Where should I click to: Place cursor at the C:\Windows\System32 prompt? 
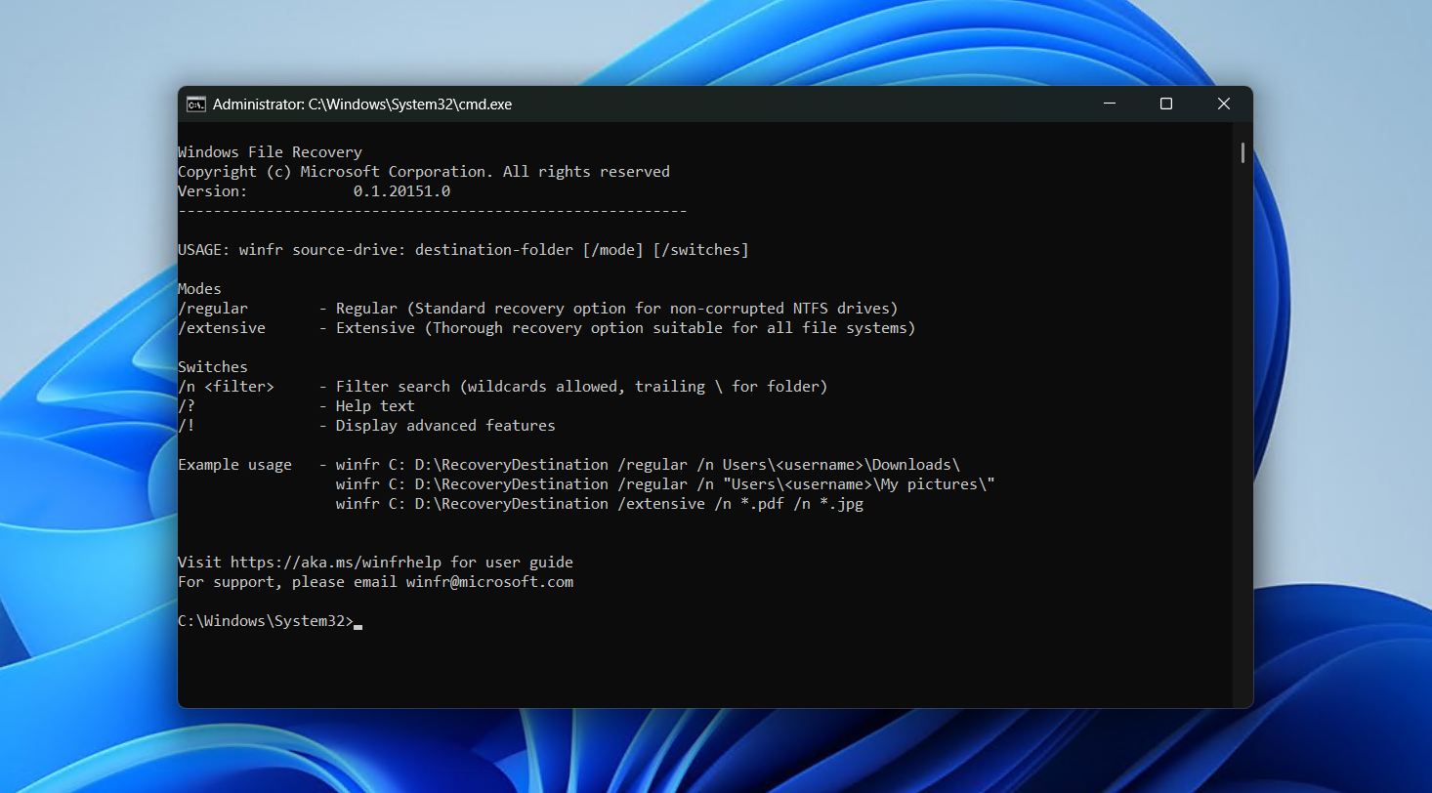coord(266,619)
